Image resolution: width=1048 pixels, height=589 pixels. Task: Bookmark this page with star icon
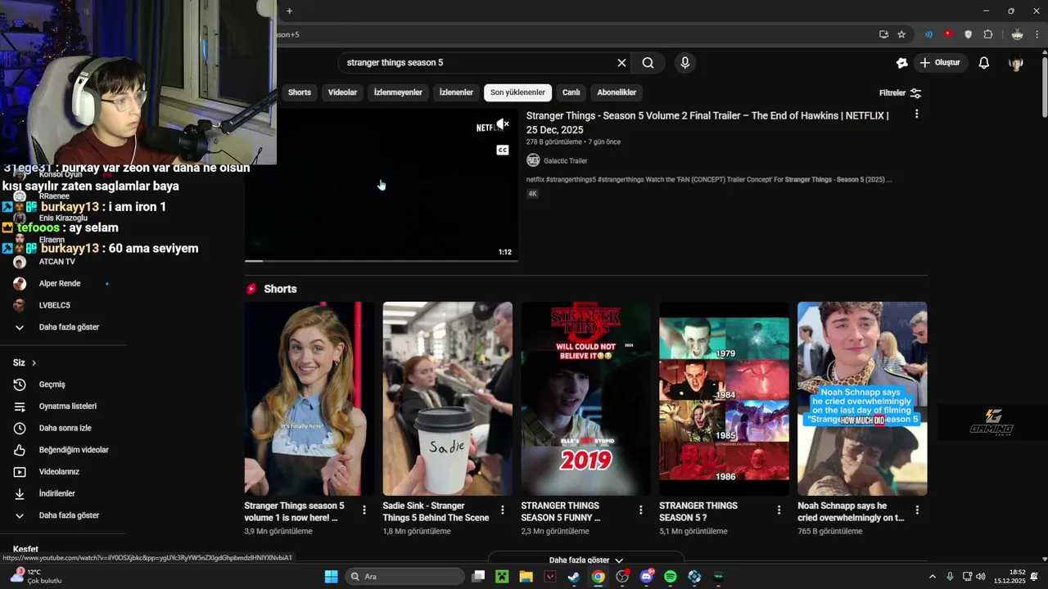tap(901, 34)
